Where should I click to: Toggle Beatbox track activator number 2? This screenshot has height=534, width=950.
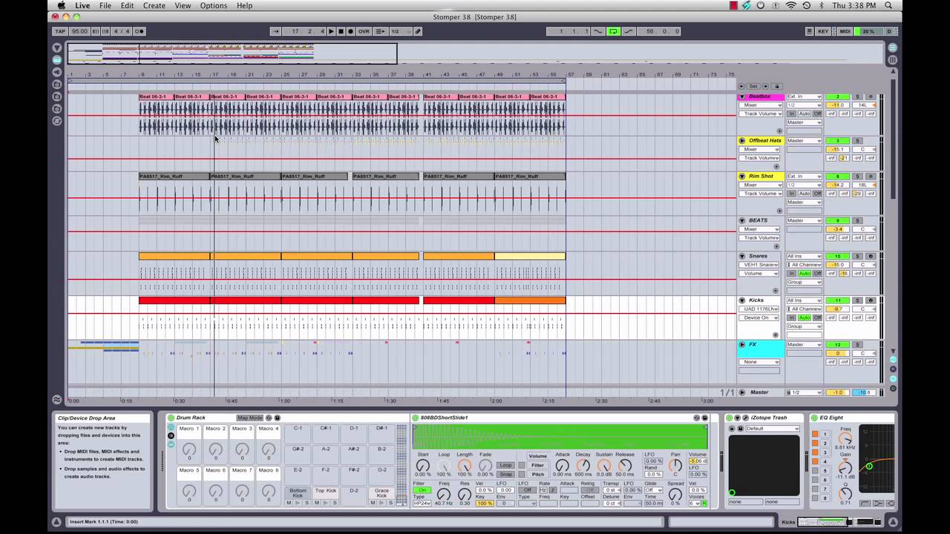[x=837, y=96]
